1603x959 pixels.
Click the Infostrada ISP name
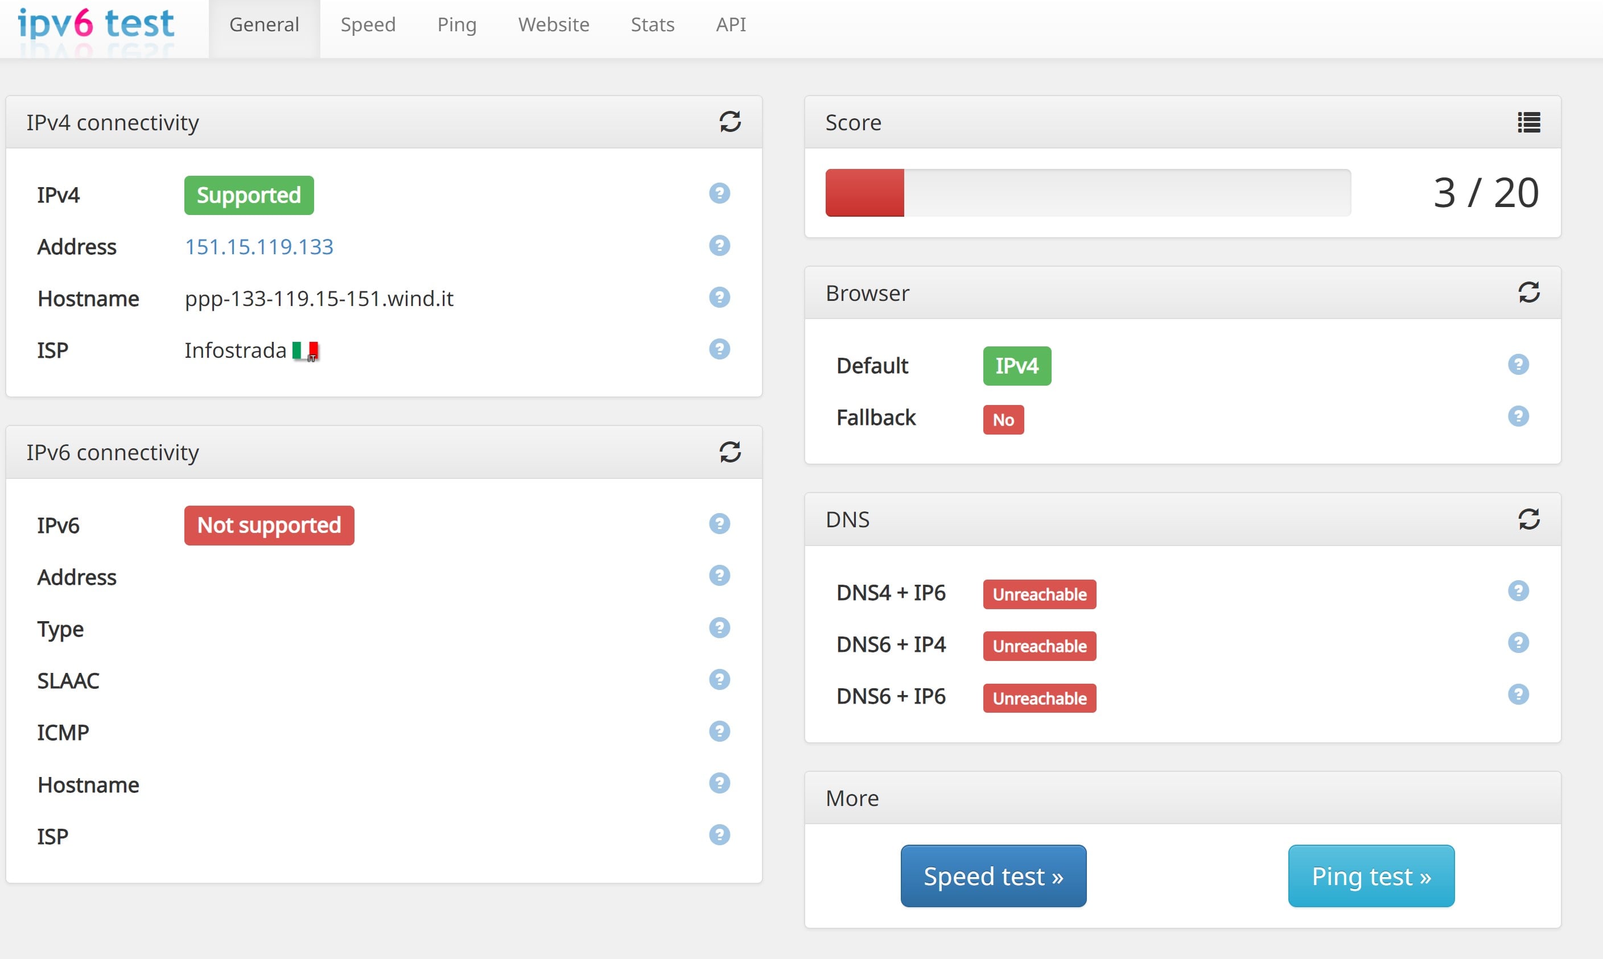[235, 350]
